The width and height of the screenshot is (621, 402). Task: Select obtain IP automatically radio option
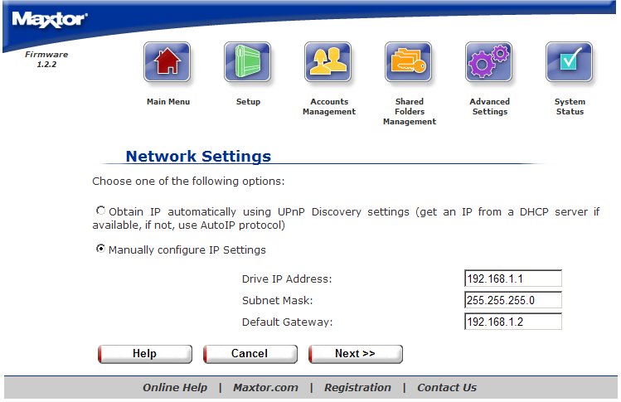coord(101,211)
